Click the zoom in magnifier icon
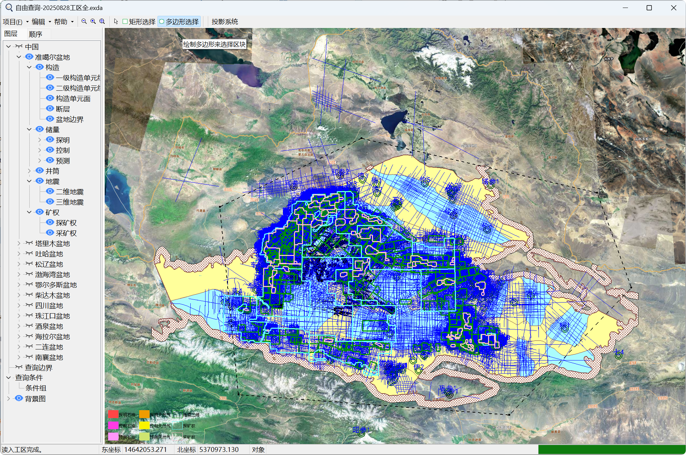 93,21
